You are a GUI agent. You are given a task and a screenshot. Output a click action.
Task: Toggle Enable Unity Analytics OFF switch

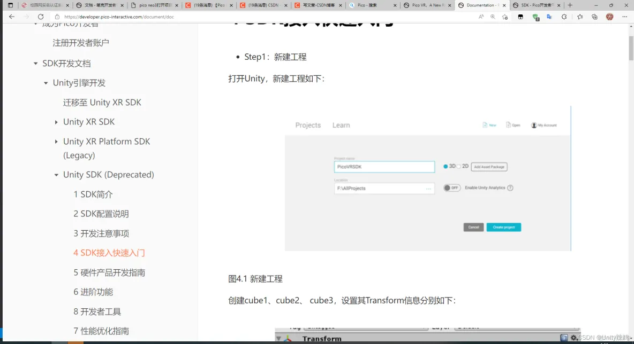451,188
